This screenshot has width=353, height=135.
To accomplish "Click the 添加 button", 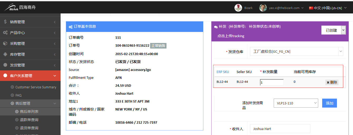I will tap(330, 103).
